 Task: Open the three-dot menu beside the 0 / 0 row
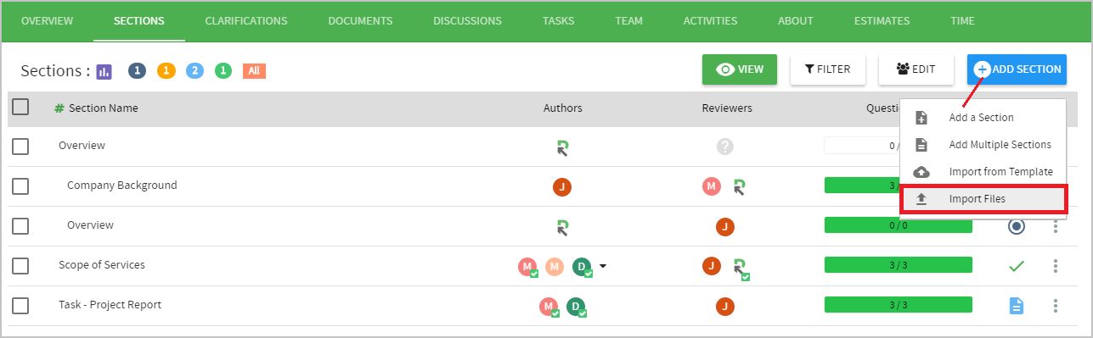coord(1056,226)
